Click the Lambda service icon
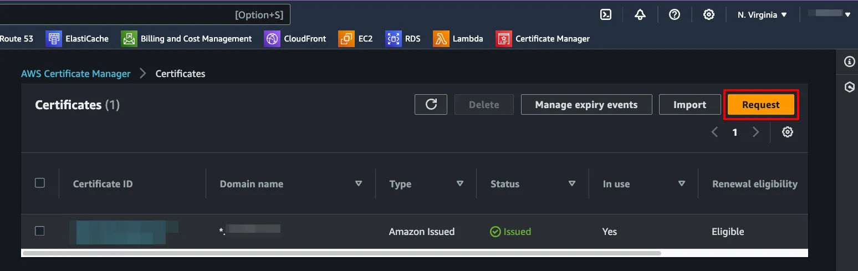The height and width of the screenshot is (271, 858). pos(441,39)
